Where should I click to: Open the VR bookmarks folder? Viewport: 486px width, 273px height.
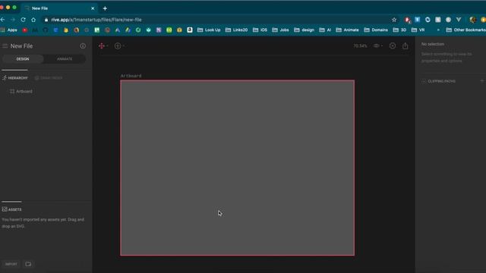pyautogui.click(x=418, y=30)
